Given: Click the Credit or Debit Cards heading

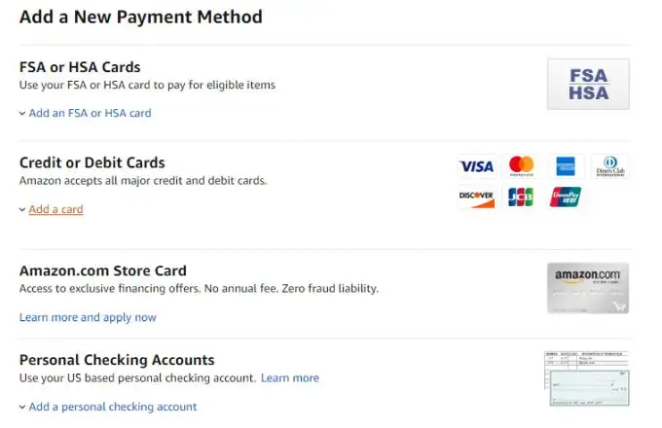Looking at the screenshot, I should point(92,162).
